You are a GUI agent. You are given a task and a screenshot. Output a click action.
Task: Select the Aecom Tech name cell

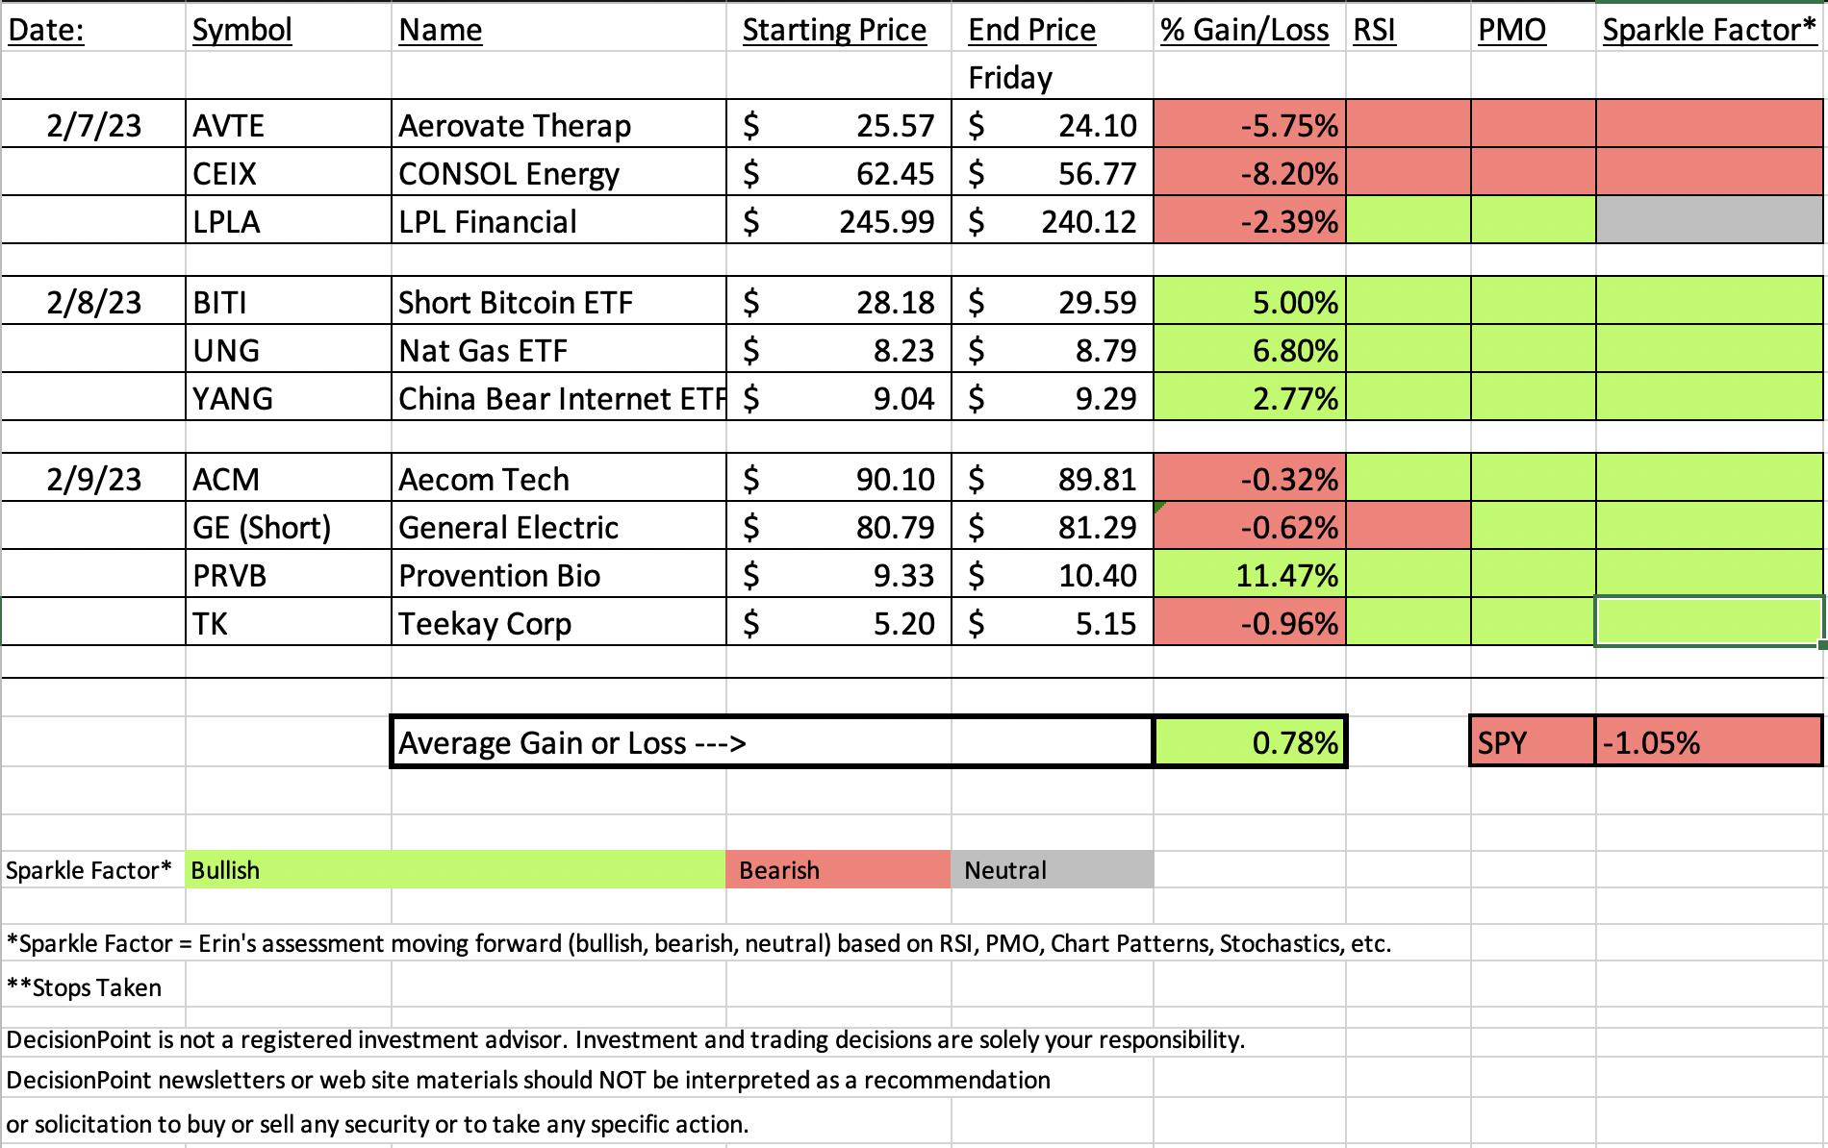click(x=558, y=478)
